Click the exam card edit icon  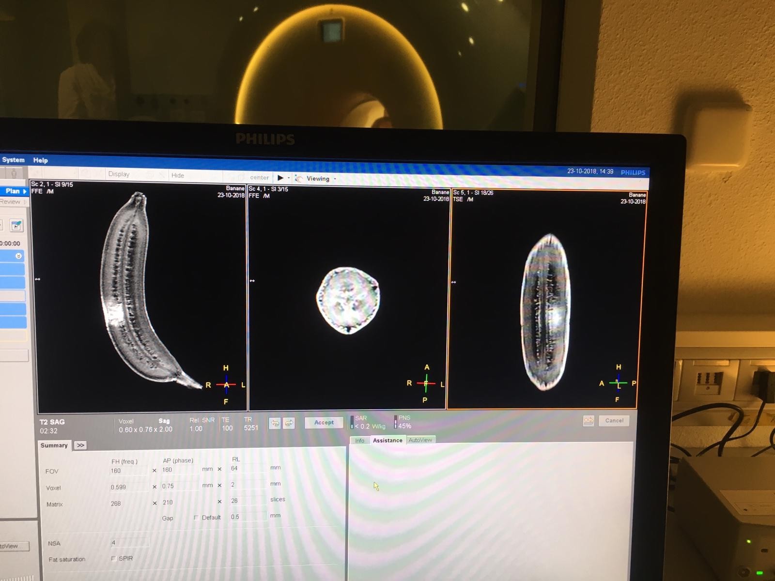click(x=16, y=225)
